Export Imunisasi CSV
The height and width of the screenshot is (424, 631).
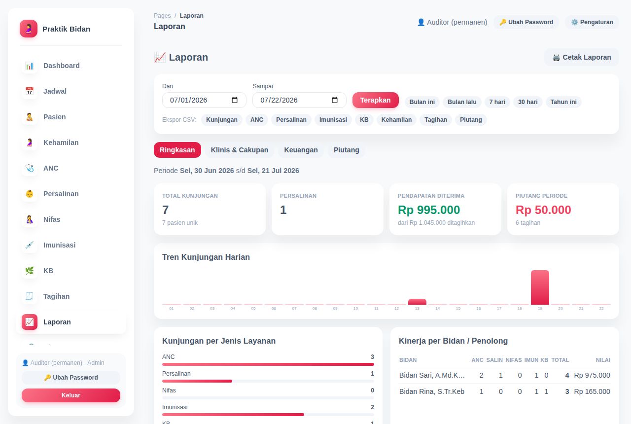click(333, 120)
